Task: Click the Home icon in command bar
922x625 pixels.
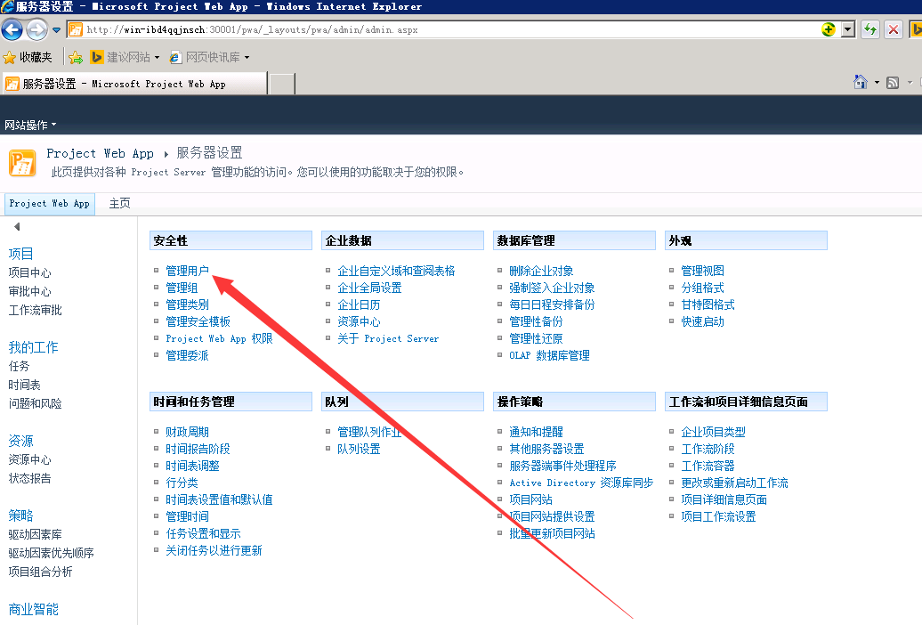Action: 861,83
